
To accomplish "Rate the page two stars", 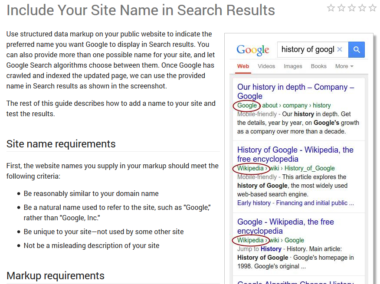I will [x=341, y=8].
